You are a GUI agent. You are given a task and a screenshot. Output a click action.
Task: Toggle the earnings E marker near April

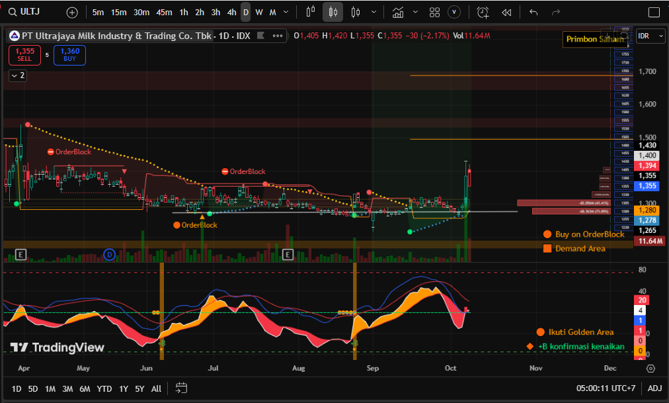(x=20, y=255)
